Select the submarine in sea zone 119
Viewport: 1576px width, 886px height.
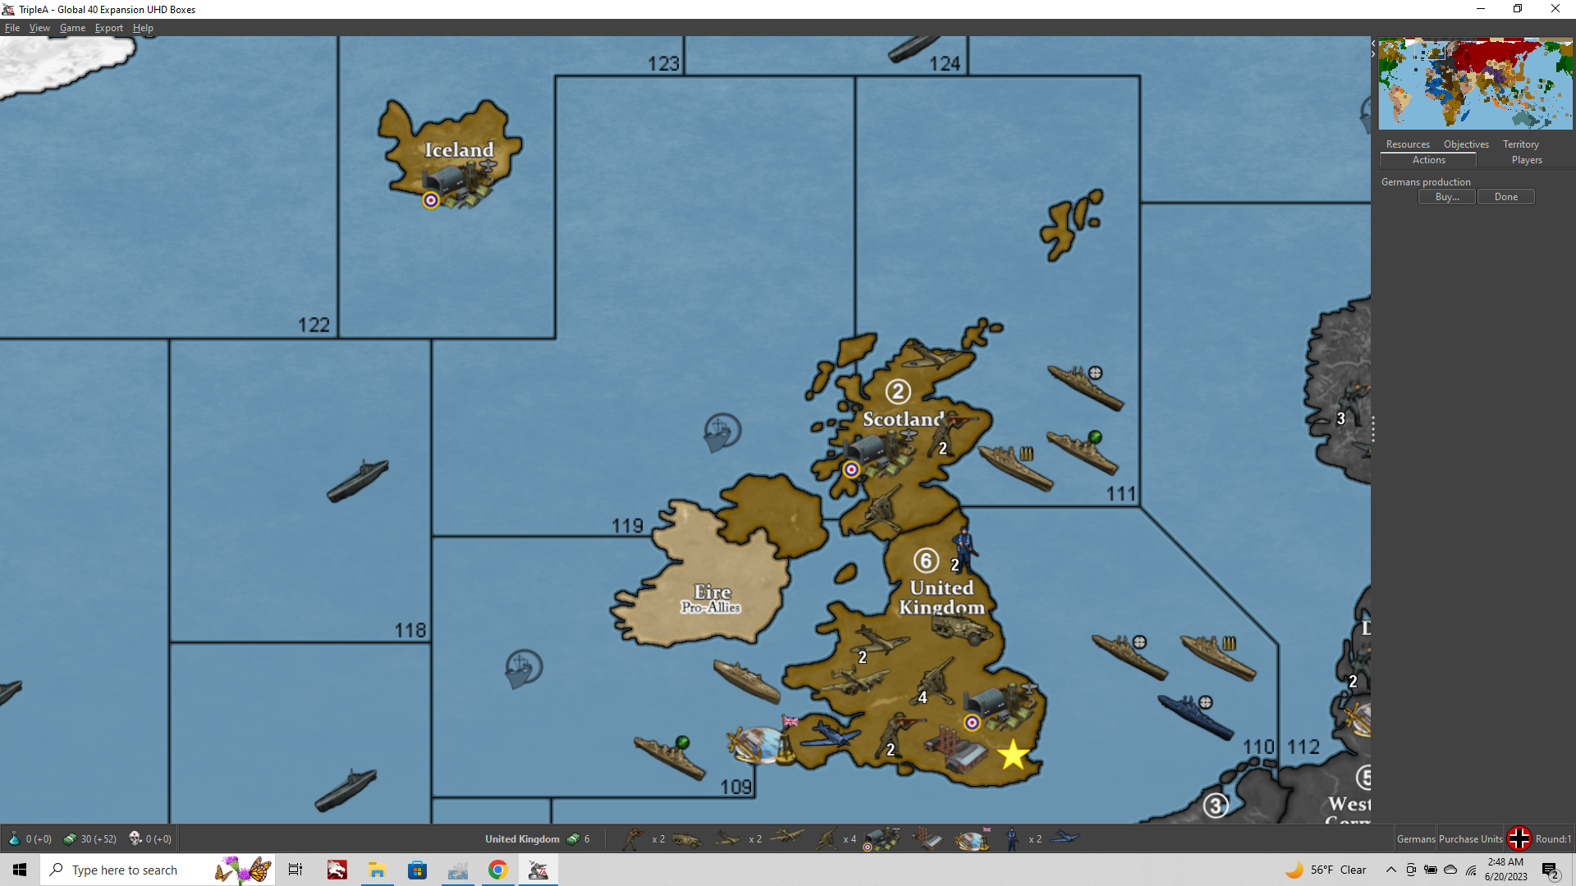(x=358, y=480)
